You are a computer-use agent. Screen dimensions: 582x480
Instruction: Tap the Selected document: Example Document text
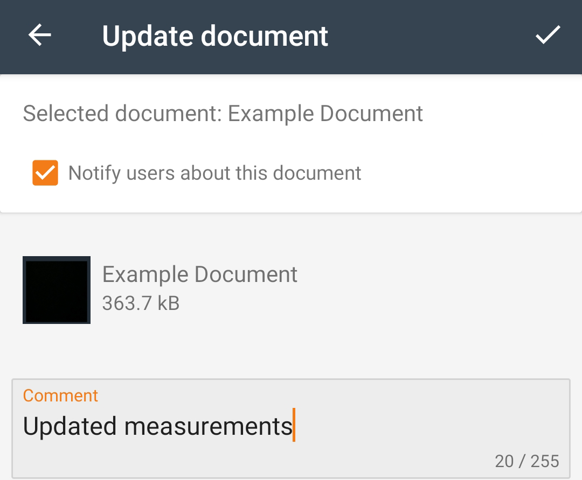click(223, 114)
